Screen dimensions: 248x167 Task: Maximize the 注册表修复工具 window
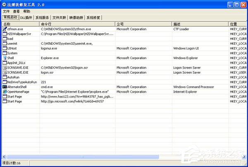pyautogui.click(x=237, y=5)
